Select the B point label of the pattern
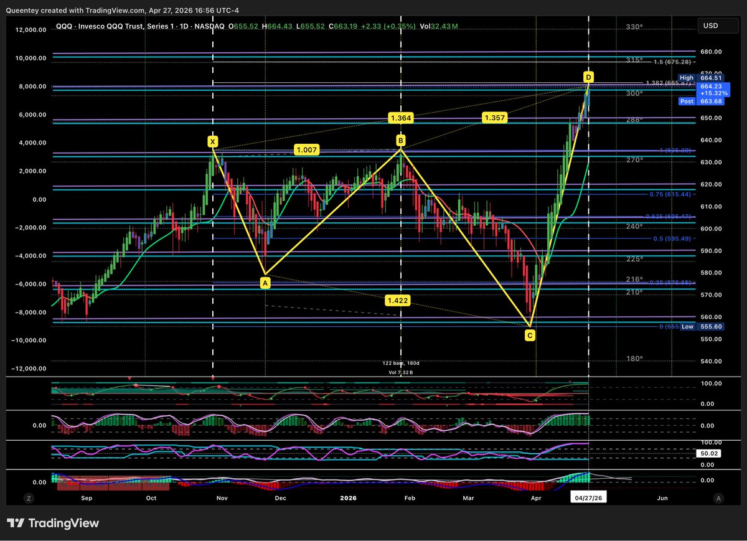The image size is (747, 541). (401, 141)
